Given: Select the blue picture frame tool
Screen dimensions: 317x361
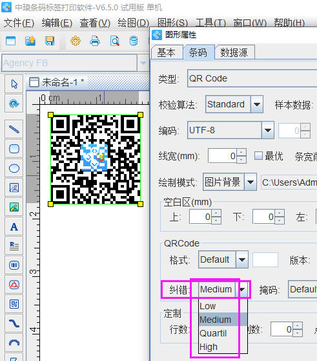Looking at the screenshot, I should tap(14, 188).
